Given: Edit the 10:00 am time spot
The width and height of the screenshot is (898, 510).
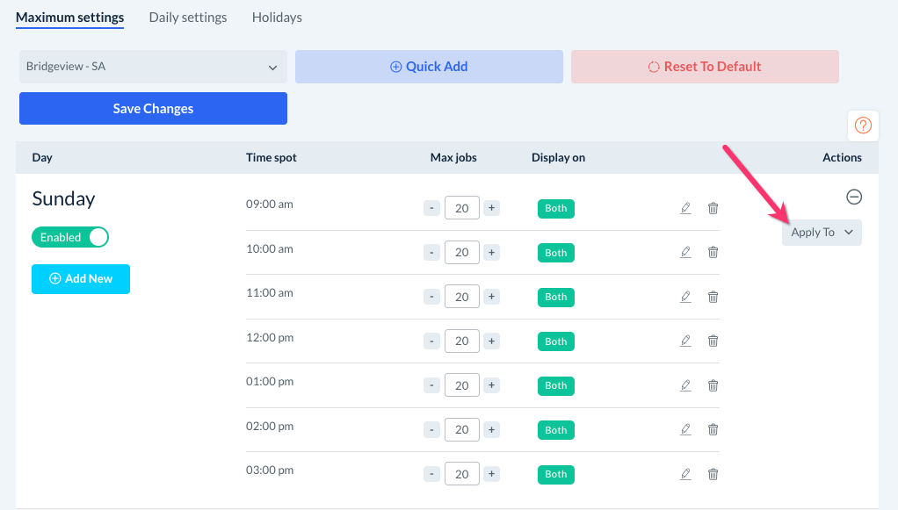Looking at the screenshot, I should pyautogui.click(x=685, y=253).
